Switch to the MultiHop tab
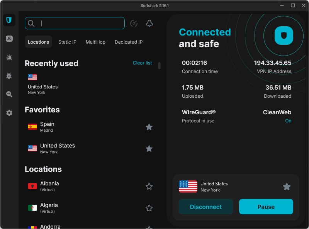Screen dimensions: 309x229 [x=95, y=42]
